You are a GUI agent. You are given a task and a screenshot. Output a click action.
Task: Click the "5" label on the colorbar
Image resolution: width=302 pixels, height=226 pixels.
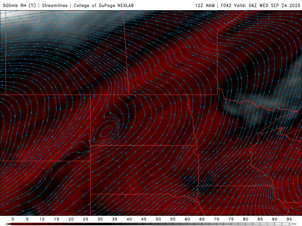pos(27,219)
